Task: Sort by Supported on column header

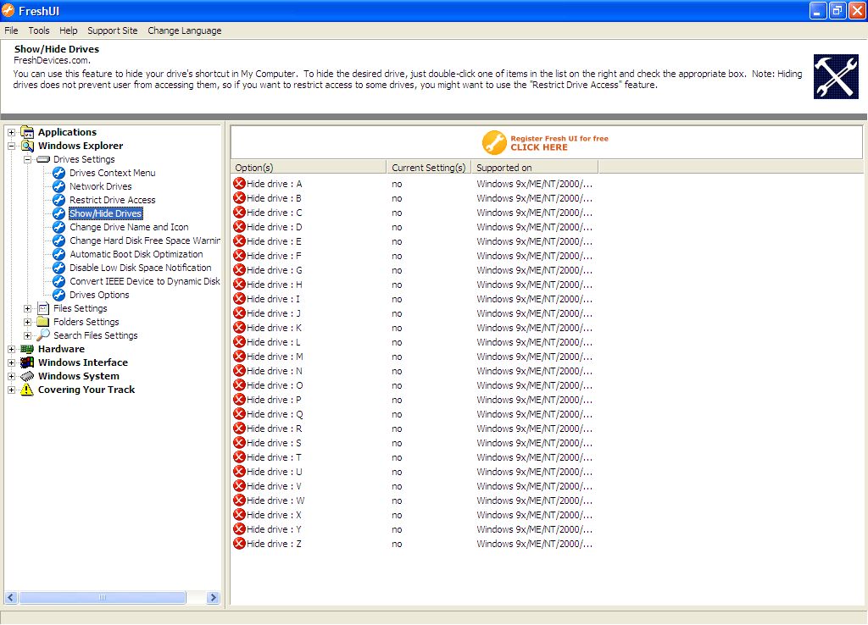Action: pos(535,168)
